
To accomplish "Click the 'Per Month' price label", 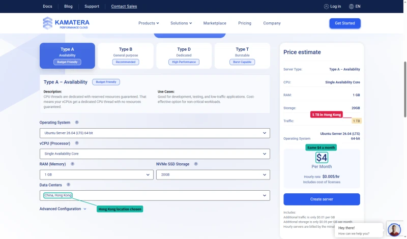I will point(322,167).
